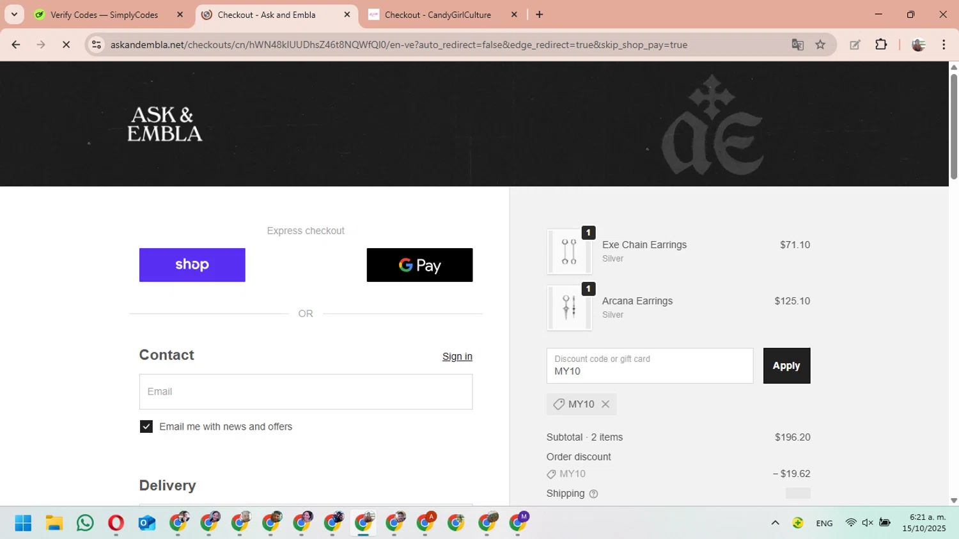959x539 pixels.
Task: Click the Ask & Embla logo
Action: click(165, 124)
